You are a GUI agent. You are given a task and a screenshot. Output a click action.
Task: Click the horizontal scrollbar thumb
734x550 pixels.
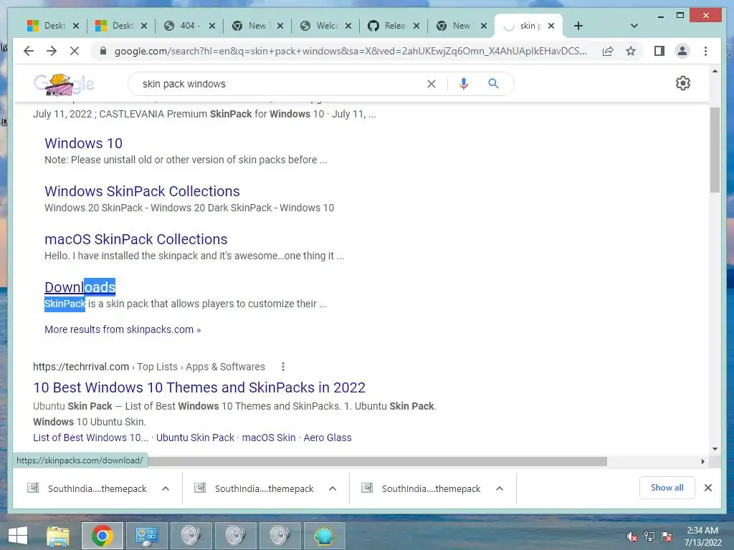click(x=377, y=462)
